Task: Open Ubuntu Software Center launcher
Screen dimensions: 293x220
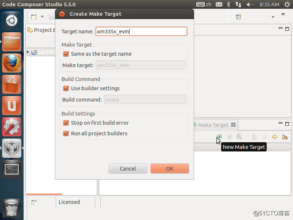Action: click(x=12, y=84)
